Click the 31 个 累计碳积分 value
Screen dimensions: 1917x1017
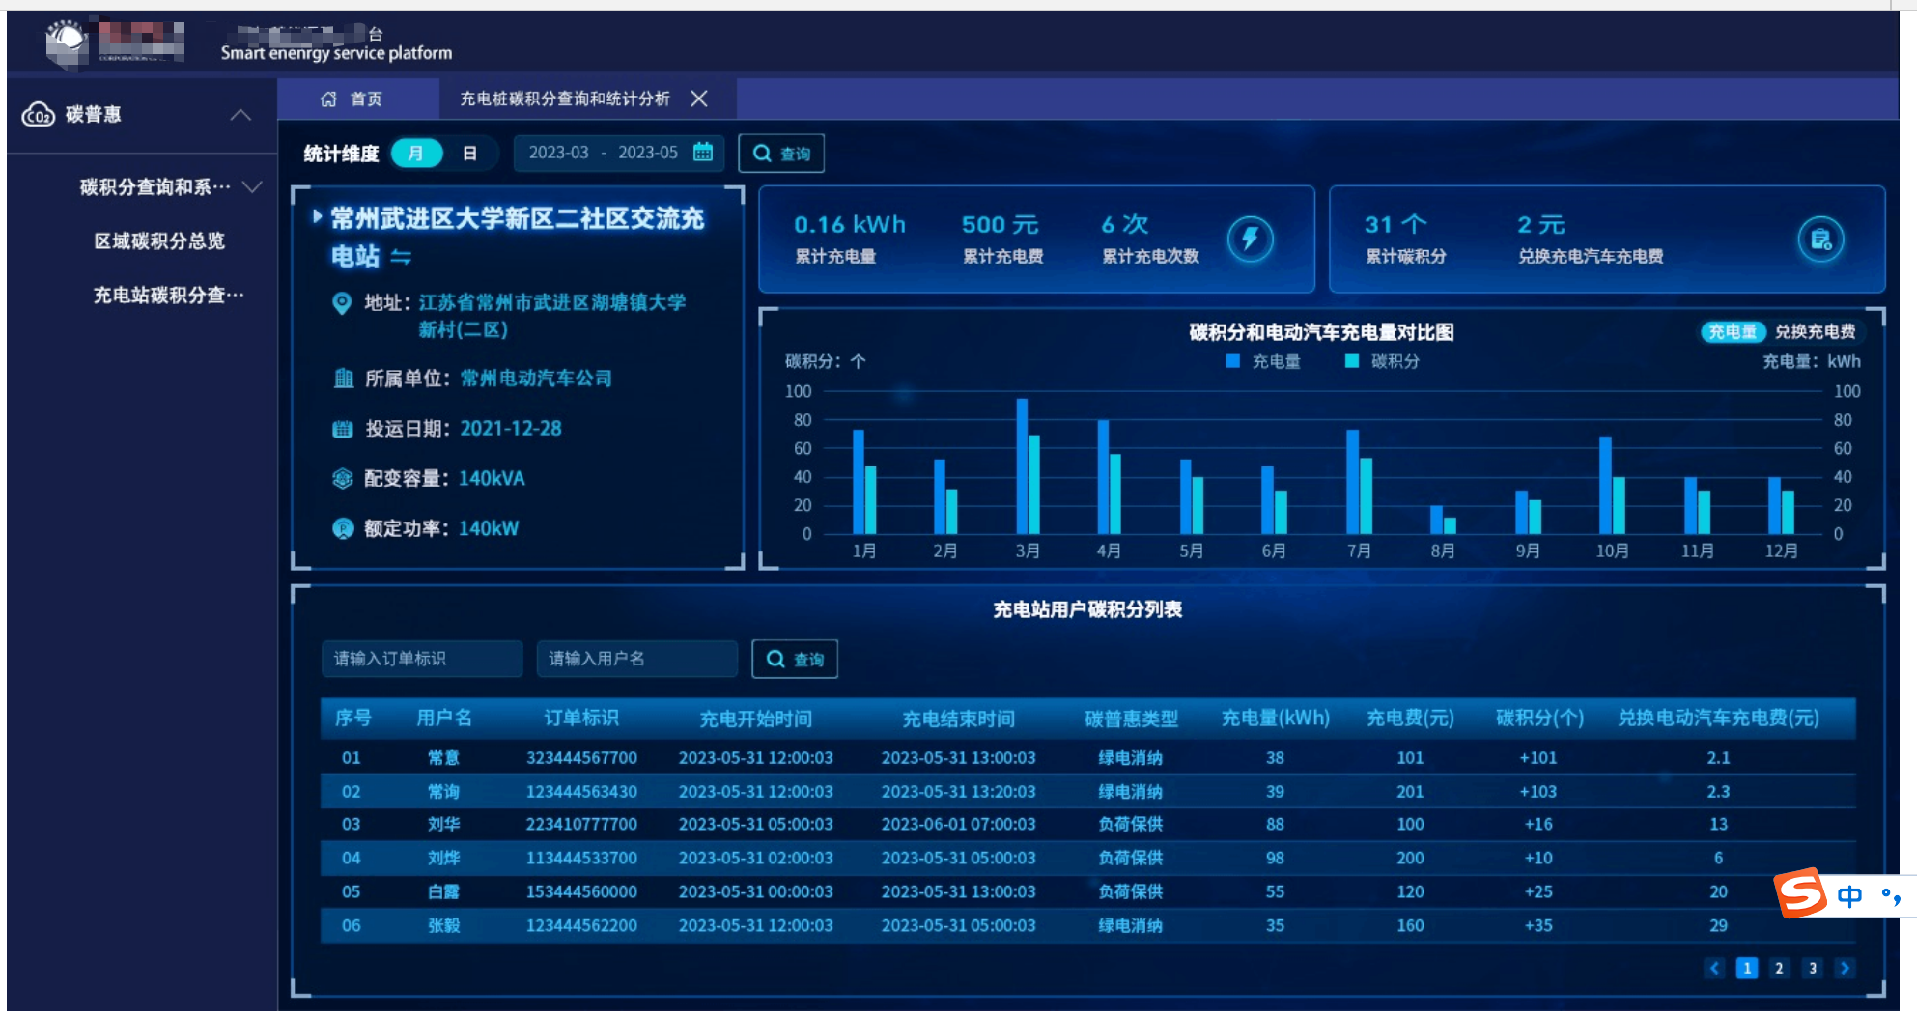[x=1395, y=225]
